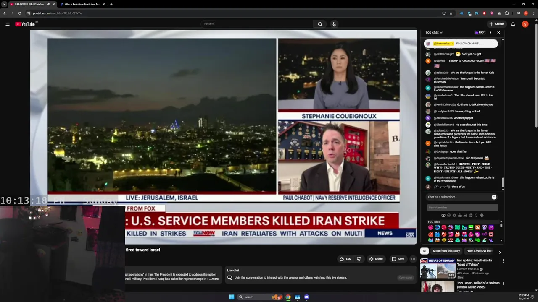Open YouTube notifications bell

(x=513, y=24)
